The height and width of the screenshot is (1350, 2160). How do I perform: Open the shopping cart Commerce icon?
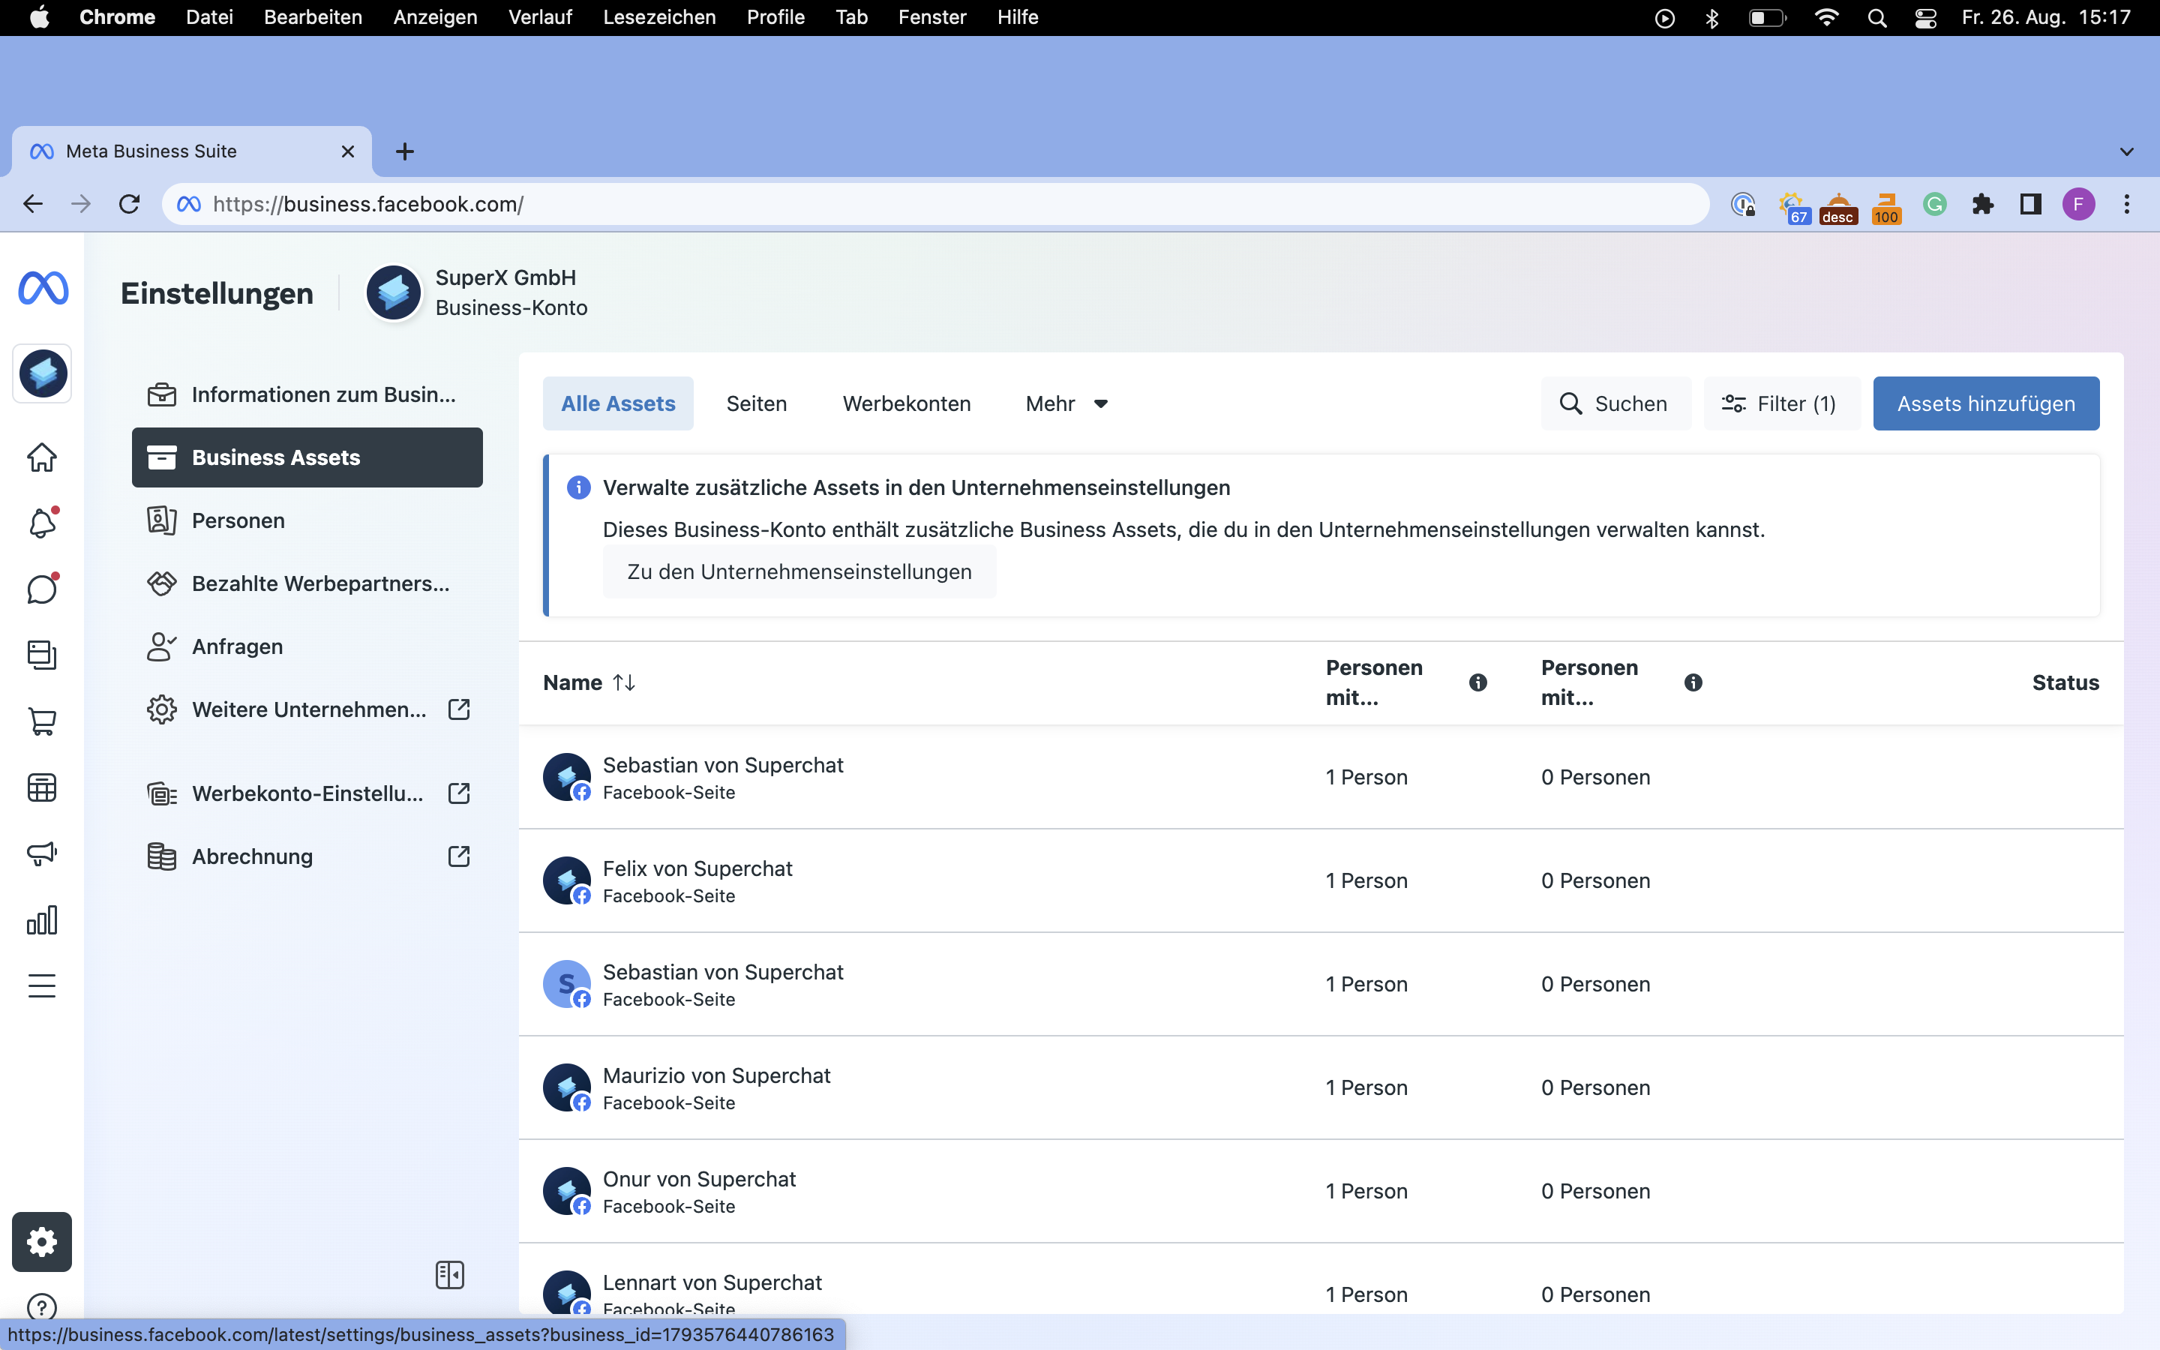pos(42,721)
